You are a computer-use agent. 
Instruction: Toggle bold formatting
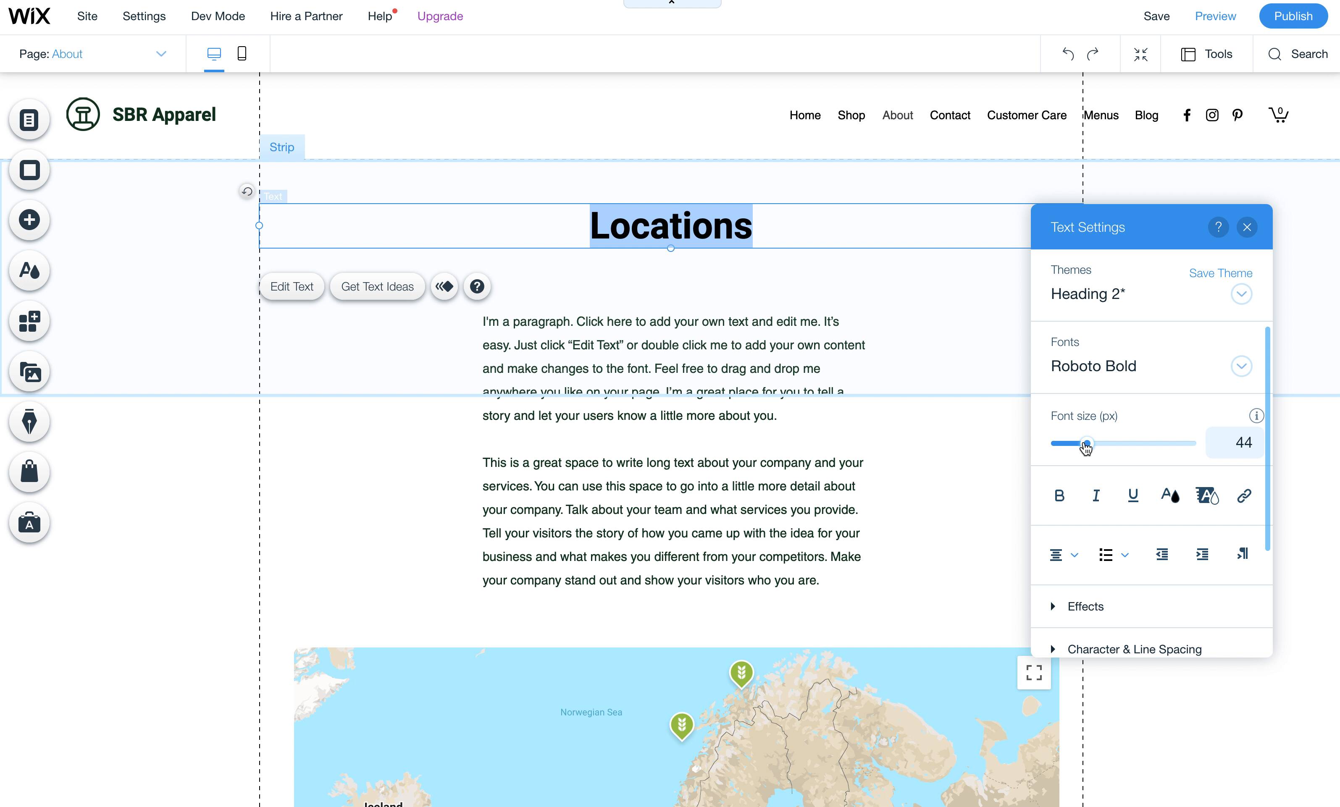1059,495
